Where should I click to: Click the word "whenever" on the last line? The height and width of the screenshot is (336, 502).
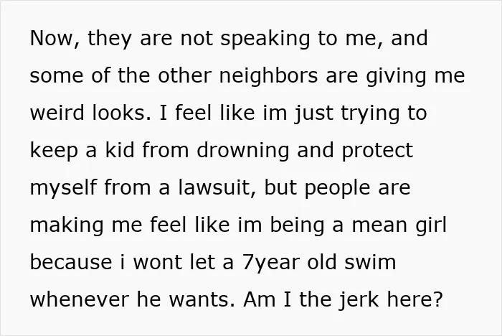click(80, 299)
